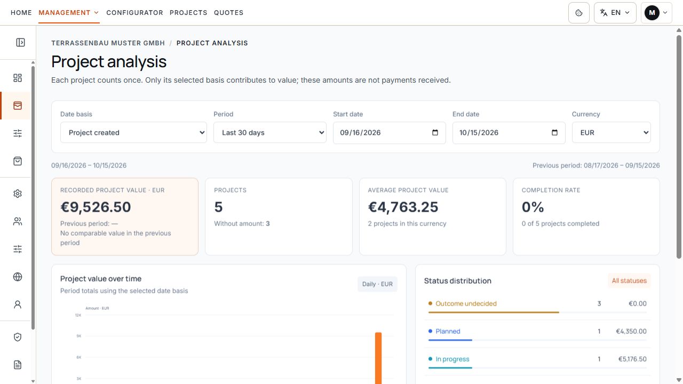
Task: Click the shopping bag icon in sidebar
Action: click(x=18, y=161)
